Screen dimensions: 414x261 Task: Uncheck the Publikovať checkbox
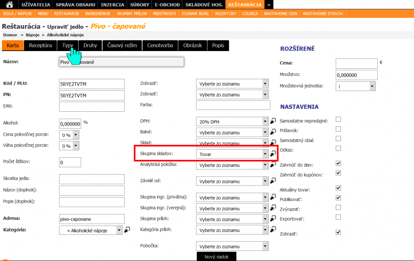pyautogui.click(x=338, y=197)
